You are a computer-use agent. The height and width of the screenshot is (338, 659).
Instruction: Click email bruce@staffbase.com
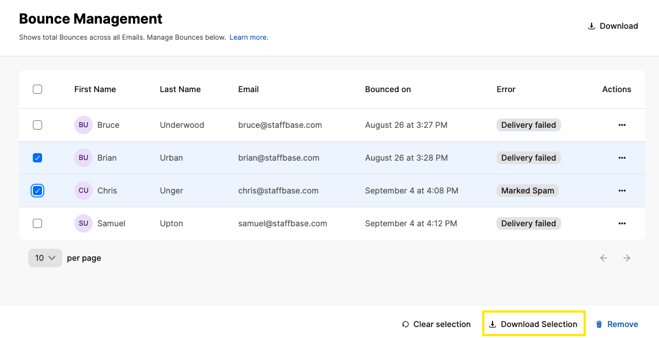click(280, 125)
